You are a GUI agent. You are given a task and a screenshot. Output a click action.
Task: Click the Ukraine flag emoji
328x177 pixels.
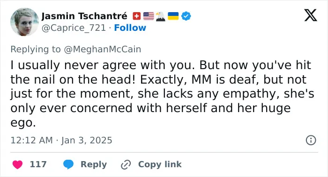tap(173, 16)
